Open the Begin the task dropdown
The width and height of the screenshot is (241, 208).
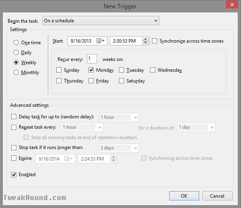coord(101,21)
